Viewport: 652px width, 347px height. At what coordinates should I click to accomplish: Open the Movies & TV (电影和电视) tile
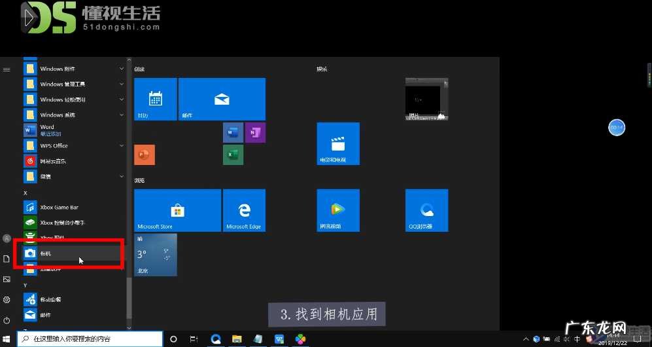(338, 143)
